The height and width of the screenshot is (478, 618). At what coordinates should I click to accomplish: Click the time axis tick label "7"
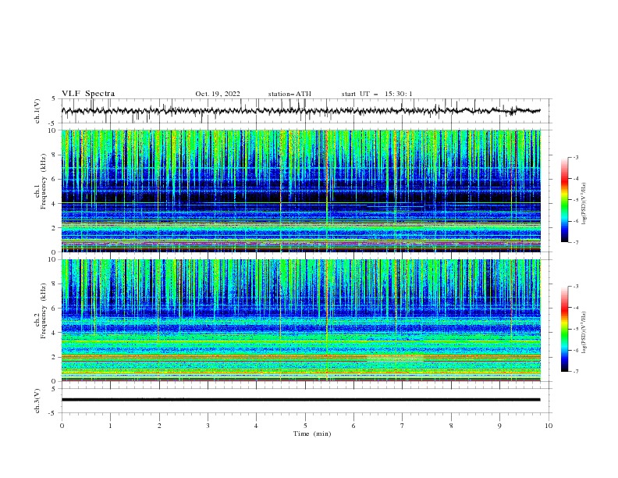pyautogui.click(x=402, y=426)
